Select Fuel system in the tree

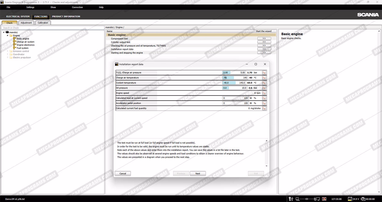coord(23,48)
